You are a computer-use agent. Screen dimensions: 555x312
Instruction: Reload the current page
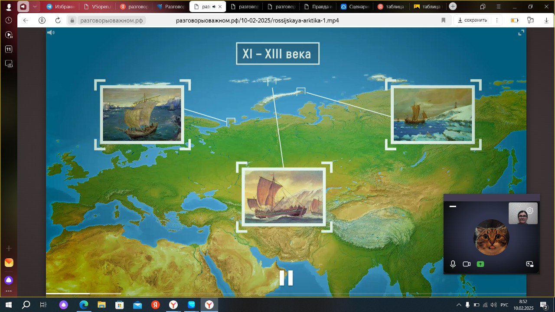(58, 20)
